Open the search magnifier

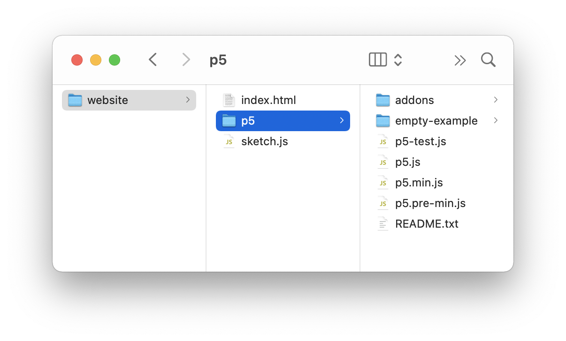(488, 59)
